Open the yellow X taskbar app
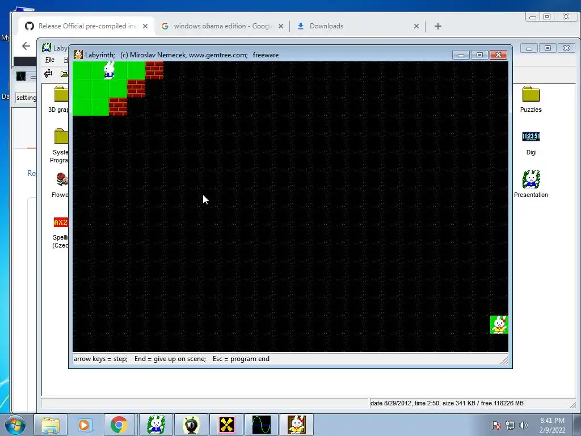 (x=226, y=425)
